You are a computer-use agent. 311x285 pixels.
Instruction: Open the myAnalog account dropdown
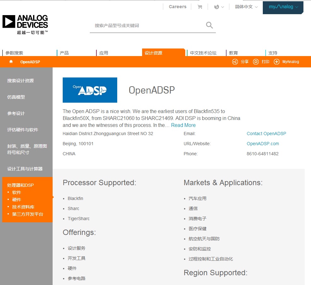283,7
